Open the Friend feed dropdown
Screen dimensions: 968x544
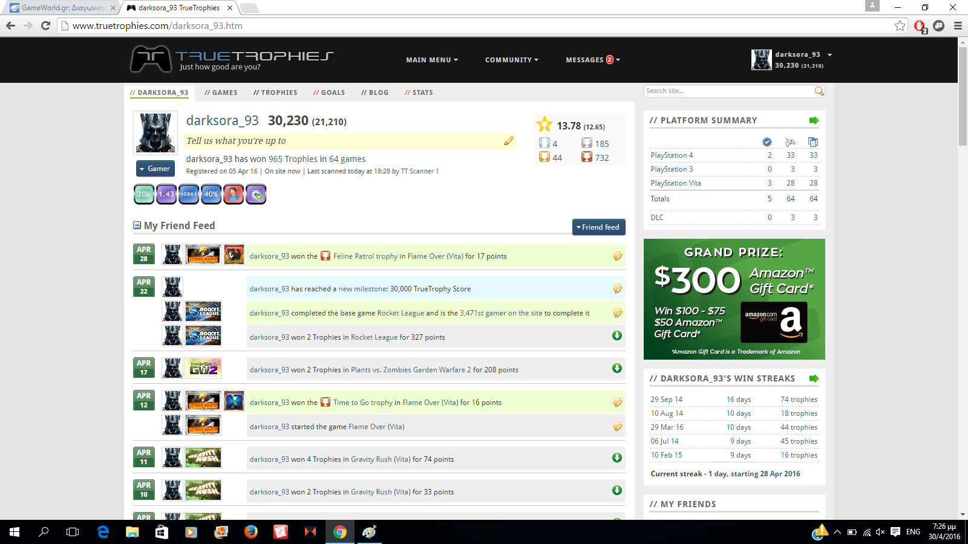tap(598, 227)
